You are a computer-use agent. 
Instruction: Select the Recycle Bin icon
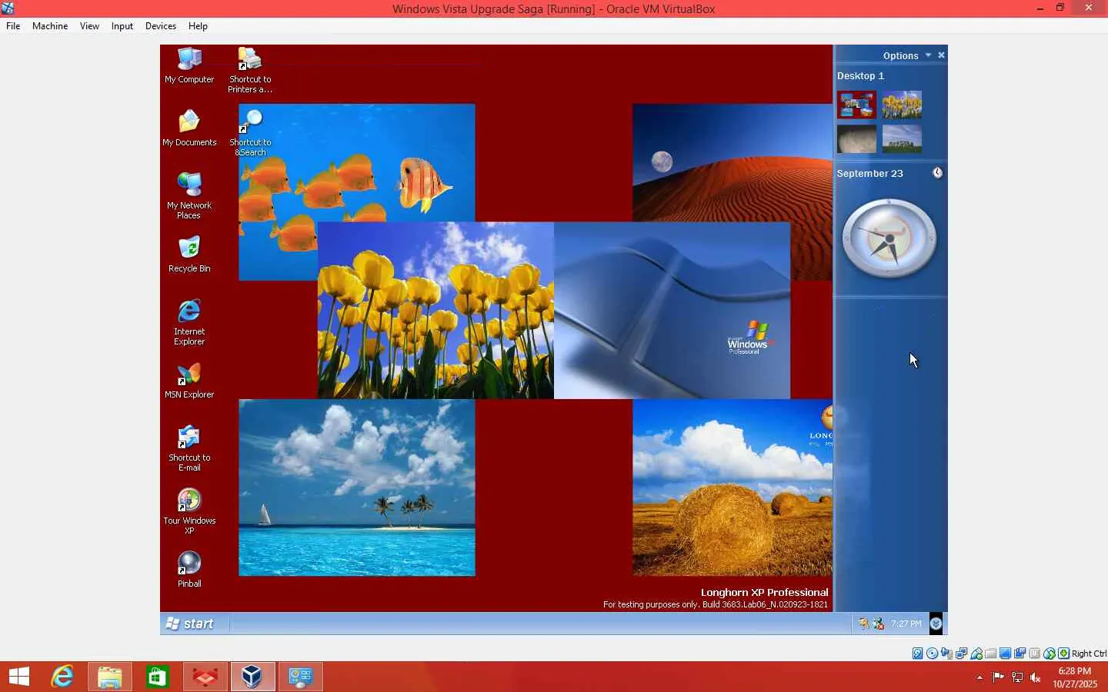189,255
